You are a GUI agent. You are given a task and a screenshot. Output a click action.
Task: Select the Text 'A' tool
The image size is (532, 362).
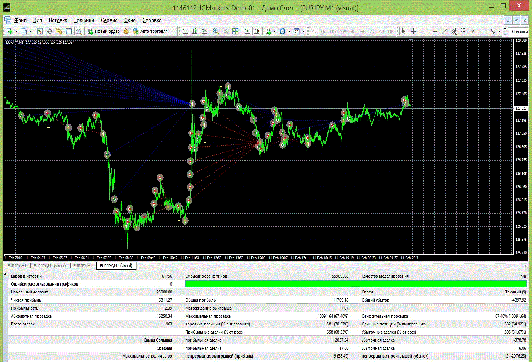click(x=473, y=31)
